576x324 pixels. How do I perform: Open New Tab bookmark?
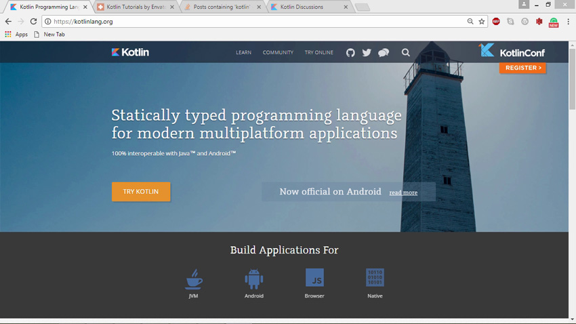(x=49, y=34)
